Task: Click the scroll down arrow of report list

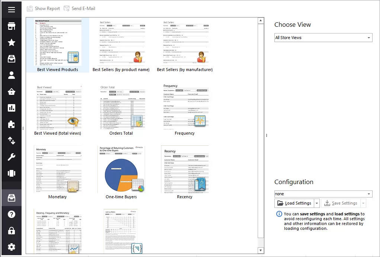Action: (x=261, y=250)
